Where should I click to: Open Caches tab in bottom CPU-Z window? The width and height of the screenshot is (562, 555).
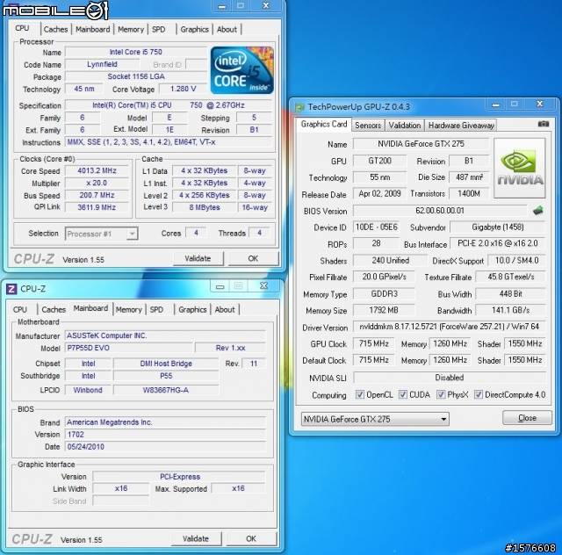(54, 309)
